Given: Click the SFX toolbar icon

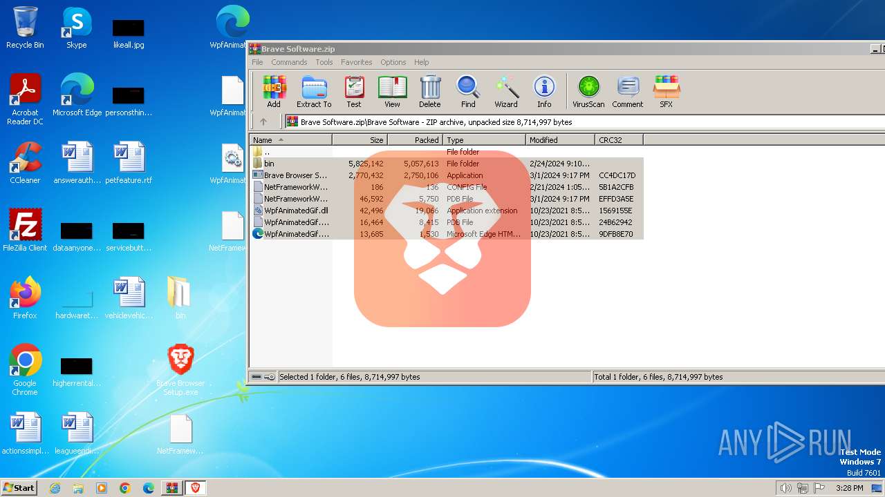Looking at the screenshot, I should pos(666,92).
